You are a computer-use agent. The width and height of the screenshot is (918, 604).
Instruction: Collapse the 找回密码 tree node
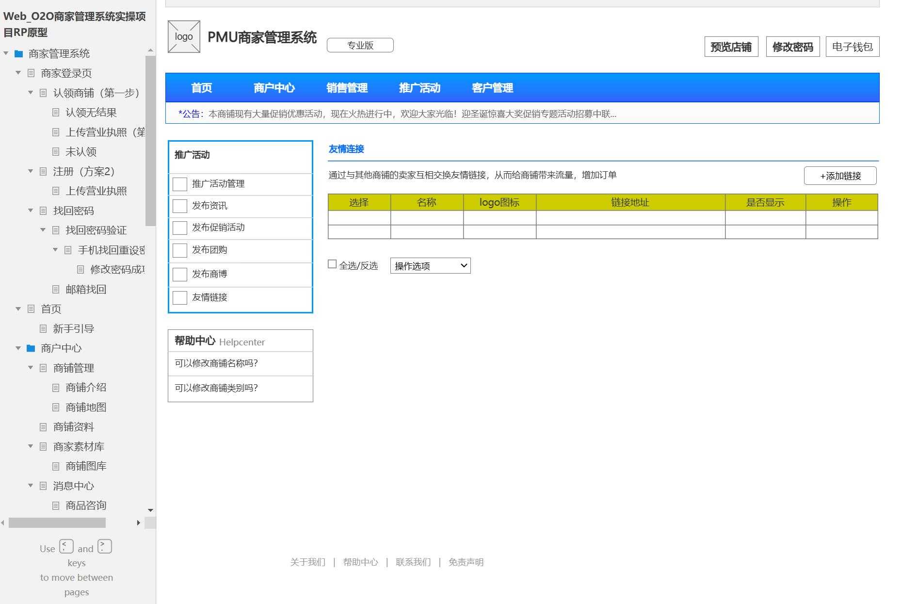31,211
